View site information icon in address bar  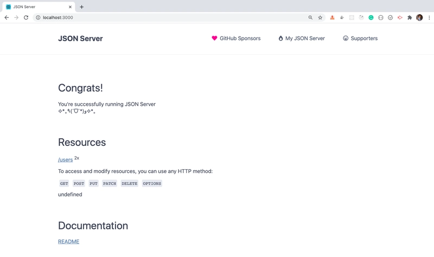click(38, 17)
